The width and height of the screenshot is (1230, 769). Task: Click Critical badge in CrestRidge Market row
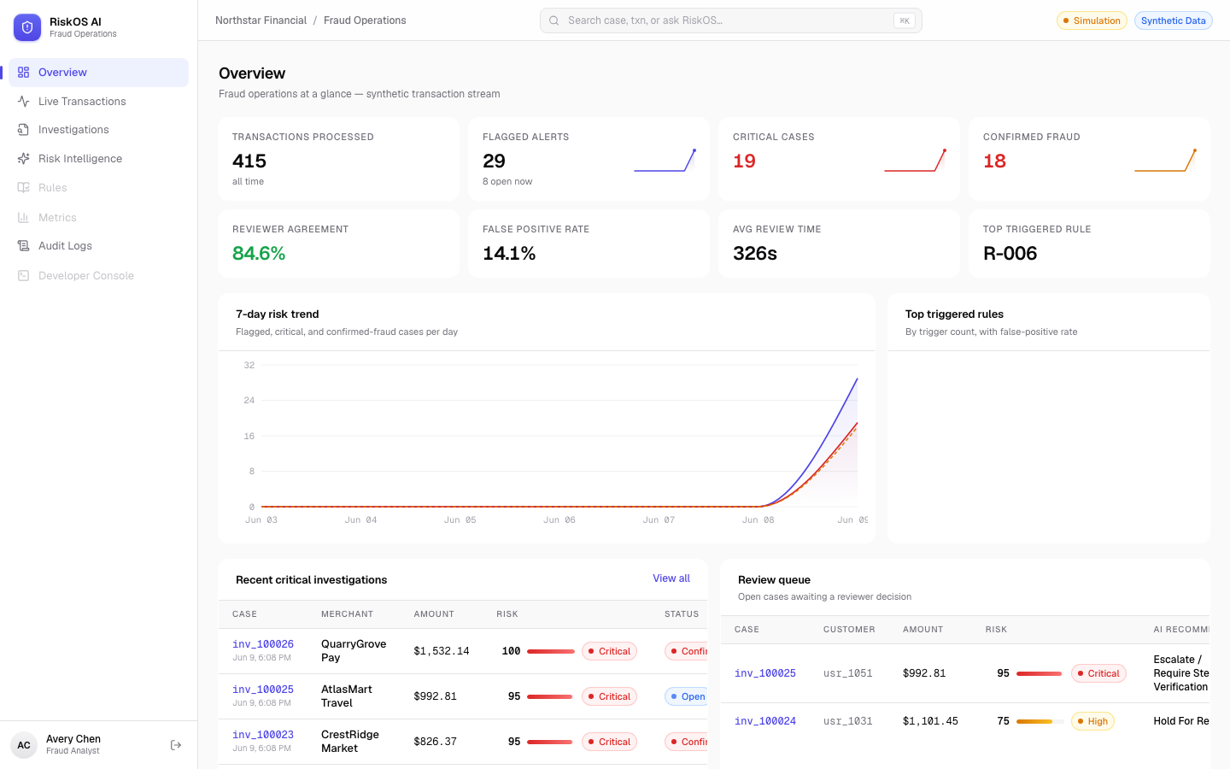[x=609, y=742]
